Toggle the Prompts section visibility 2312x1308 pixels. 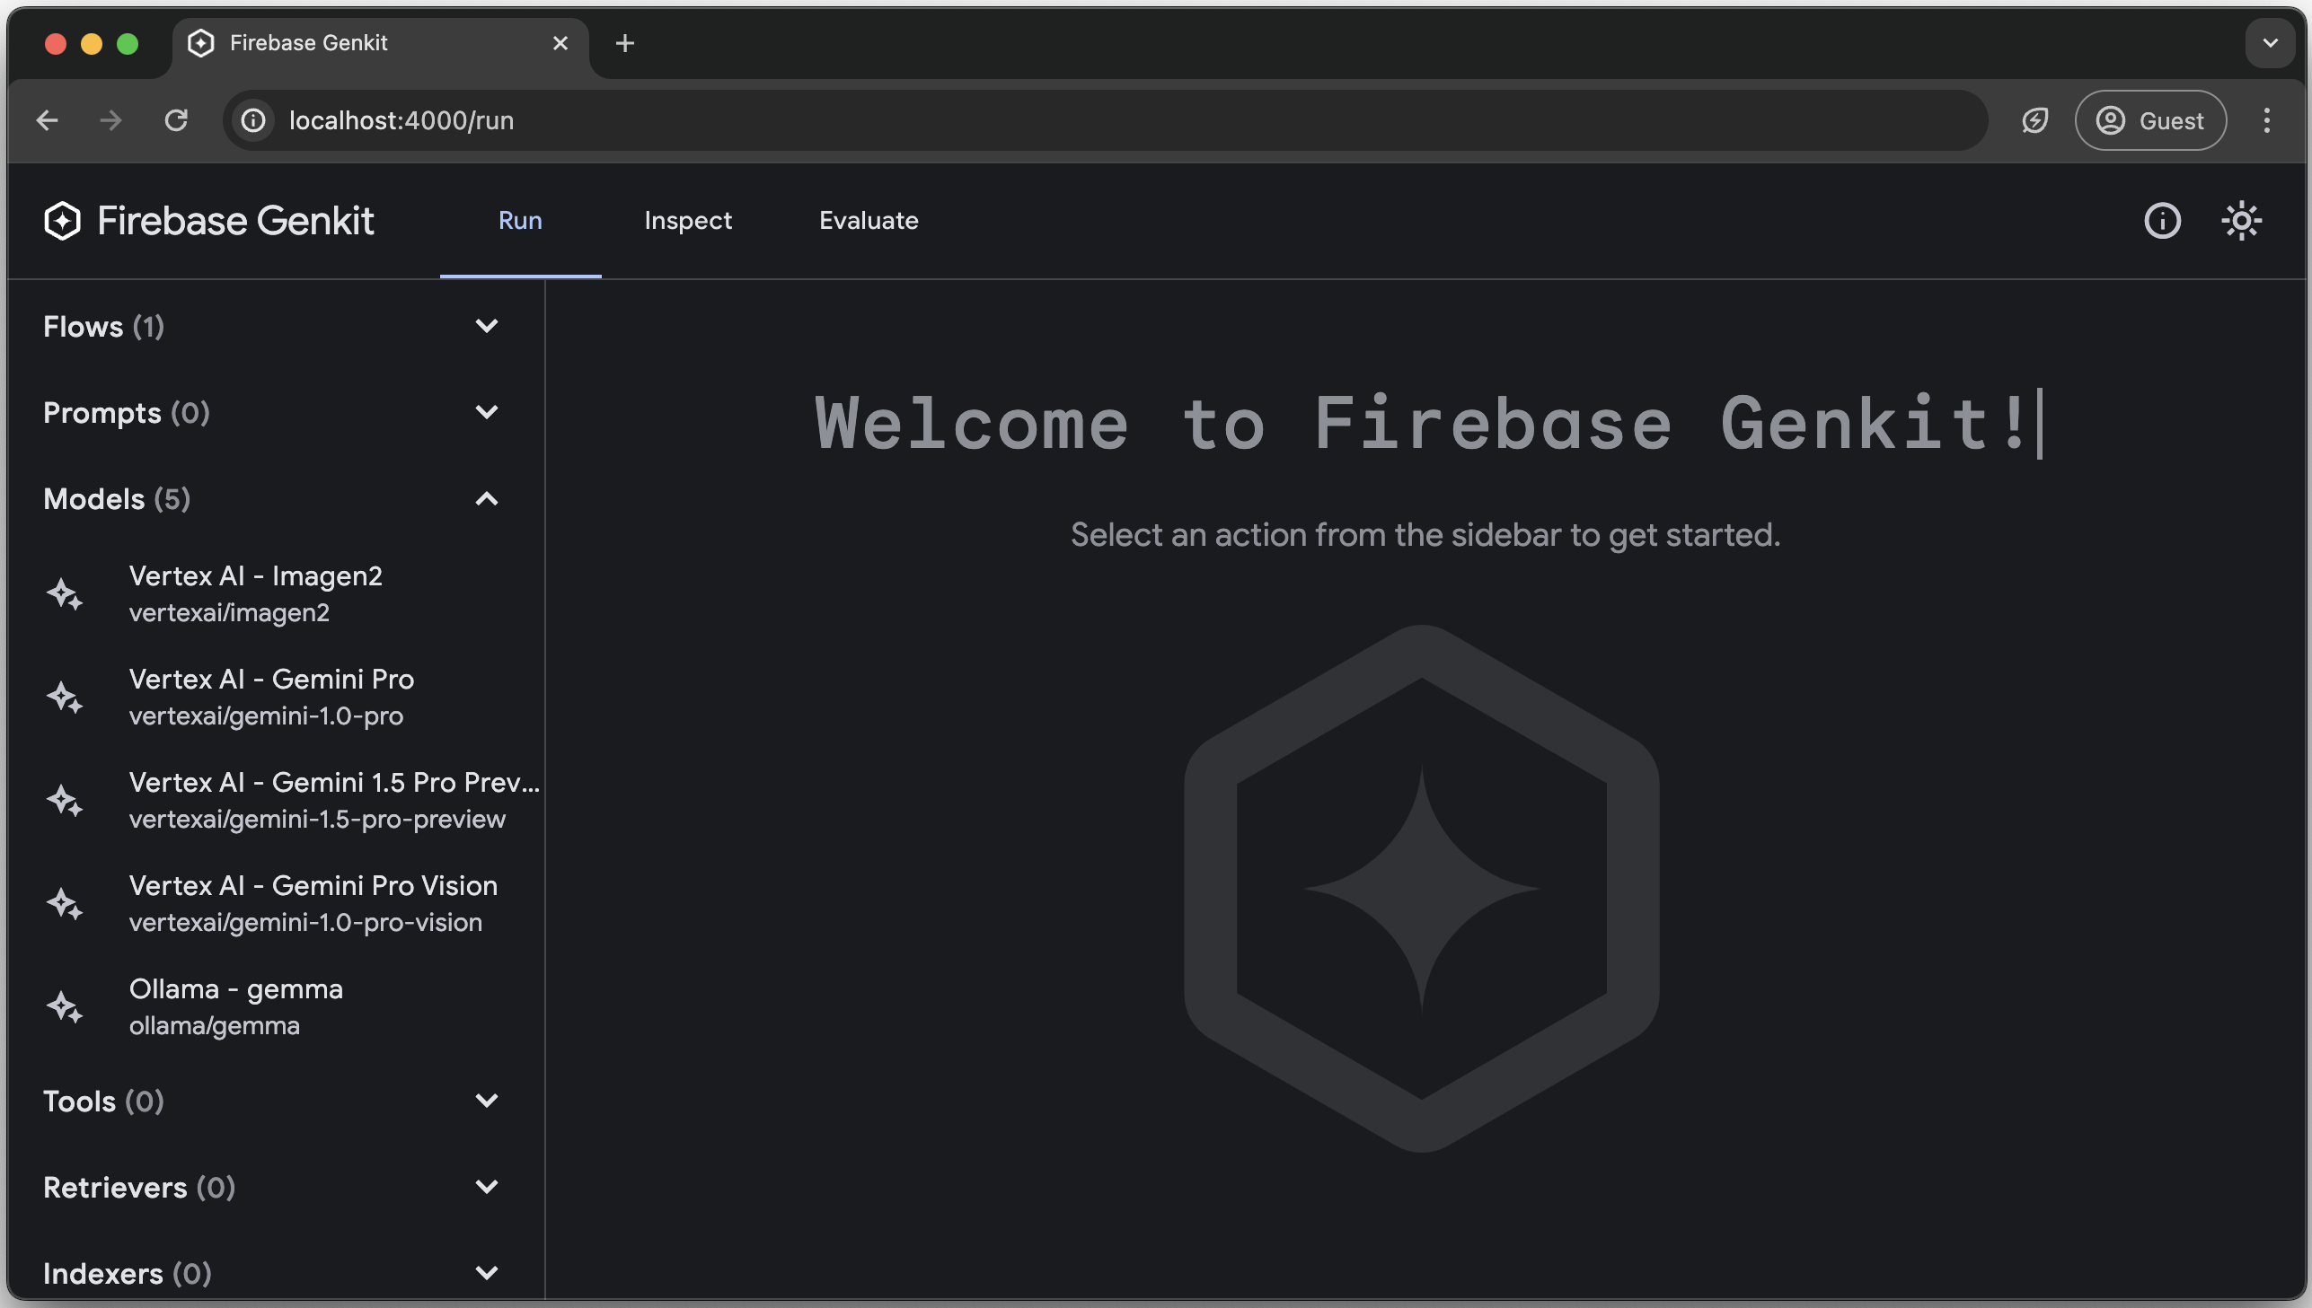click(x=488, y=413)
